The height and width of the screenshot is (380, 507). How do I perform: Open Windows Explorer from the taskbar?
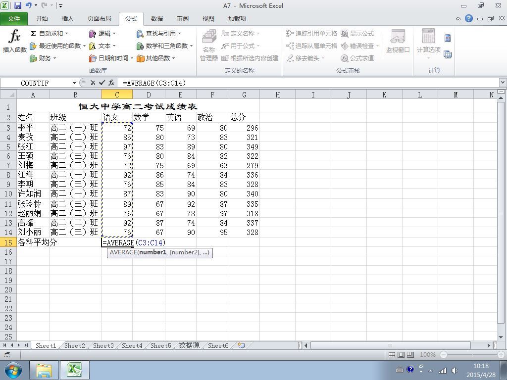(x=44, y=370)
